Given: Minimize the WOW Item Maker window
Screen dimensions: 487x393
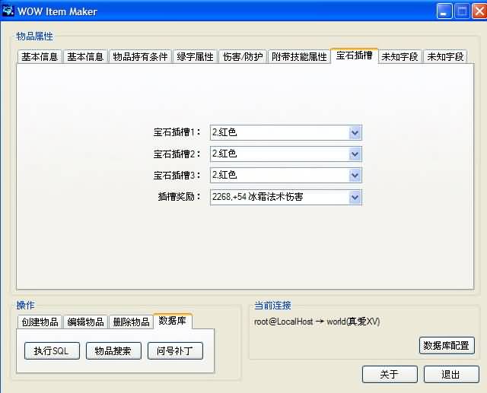Looking at the screenshot, I should (x=444, y=11).
